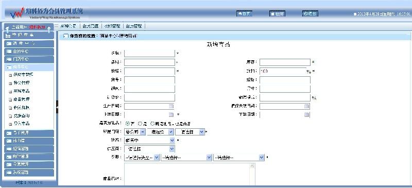This screenshot has height=188, width=412.
Task: Click the icon beside 新增商品 in sidebar
Action: pos(10,91)
